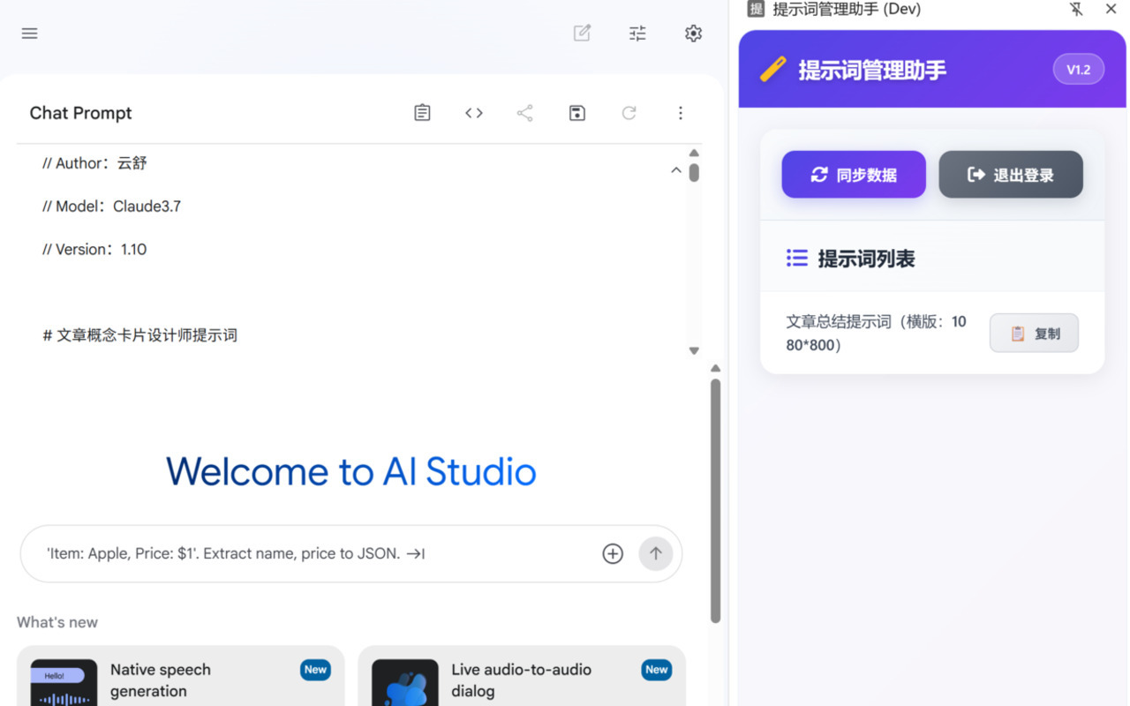Open the sidebar with the hamburger menu
This screenshot has height=706, width=1130.
tap(29, 33)
